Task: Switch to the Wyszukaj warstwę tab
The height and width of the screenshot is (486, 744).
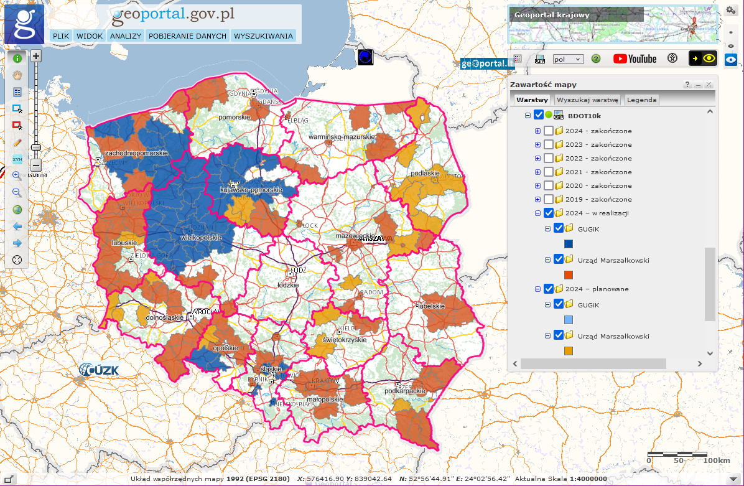Action: (587, 100)
